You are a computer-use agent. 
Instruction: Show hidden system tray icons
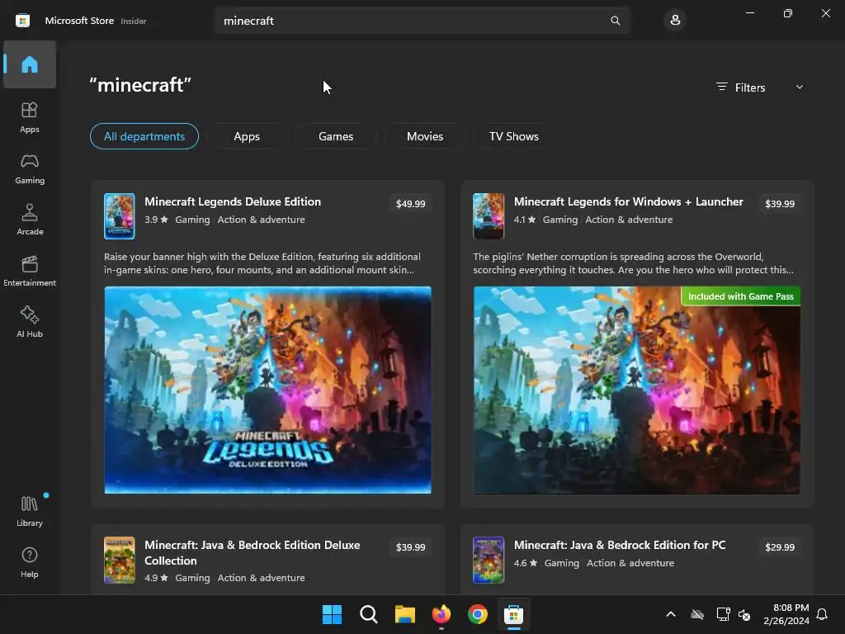click(671, 614)
